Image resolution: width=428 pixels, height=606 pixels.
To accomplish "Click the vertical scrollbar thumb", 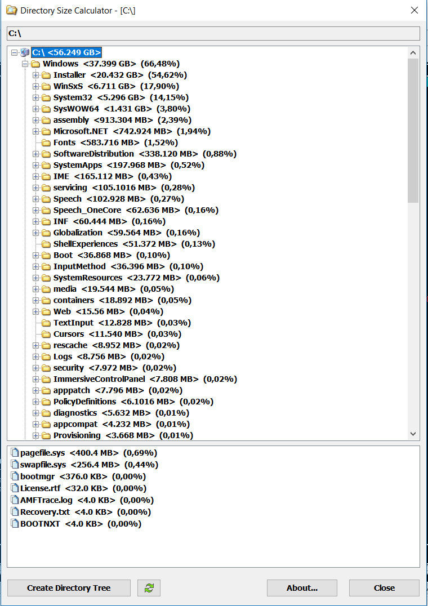I will coord(413,131).
